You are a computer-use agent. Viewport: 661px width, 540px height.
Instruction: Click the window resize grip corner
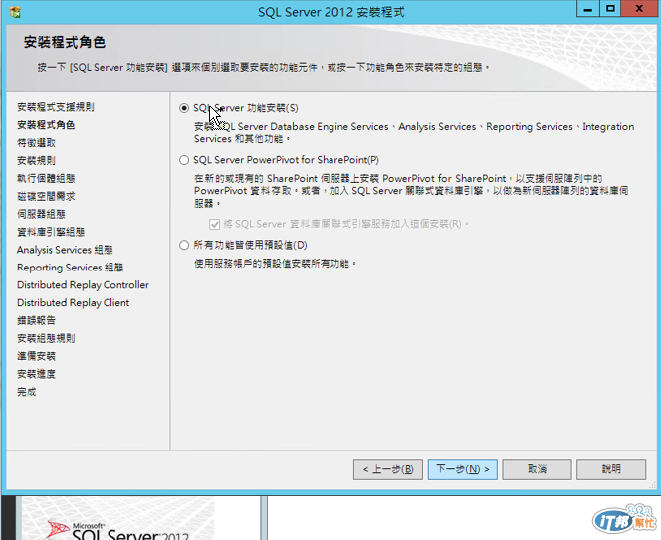point(653,485)
